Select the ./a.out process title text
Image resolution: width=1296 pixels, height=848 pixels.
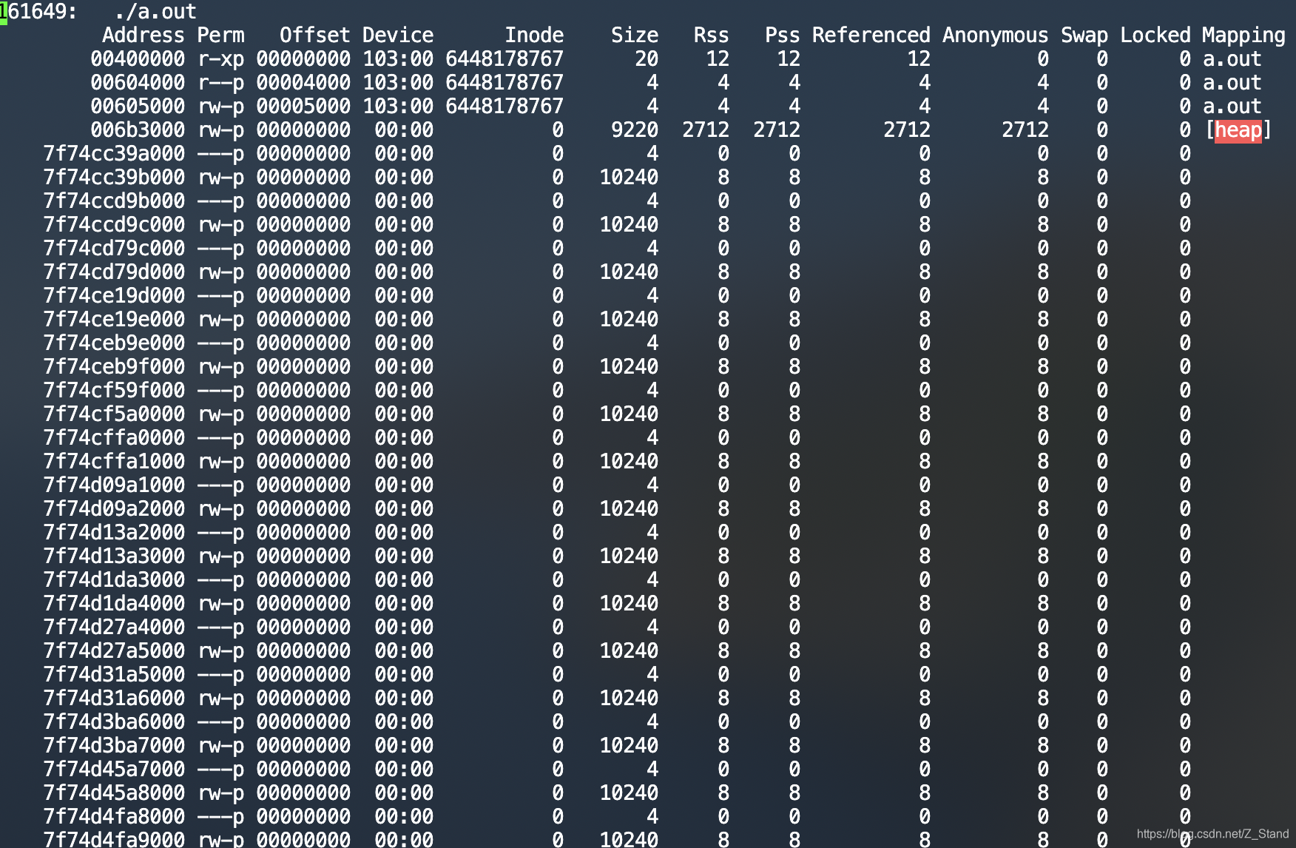(155, 12)
